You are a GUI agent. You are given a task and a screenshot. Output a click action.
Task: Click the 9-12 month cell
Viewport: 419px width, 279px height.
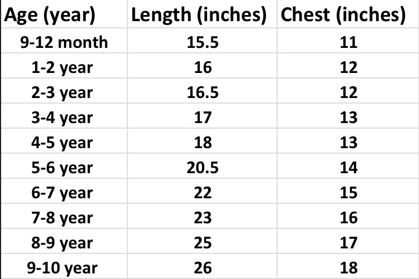(64, 41)
